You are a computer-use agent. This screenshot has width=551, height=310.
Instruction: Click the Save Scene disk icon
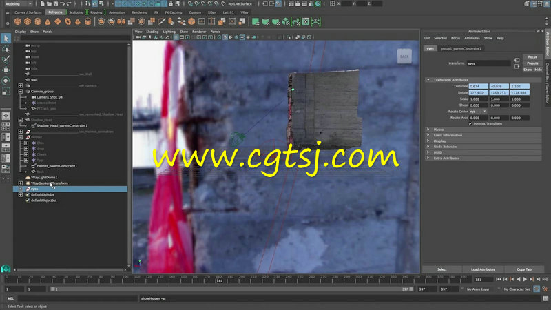[56, 3]
